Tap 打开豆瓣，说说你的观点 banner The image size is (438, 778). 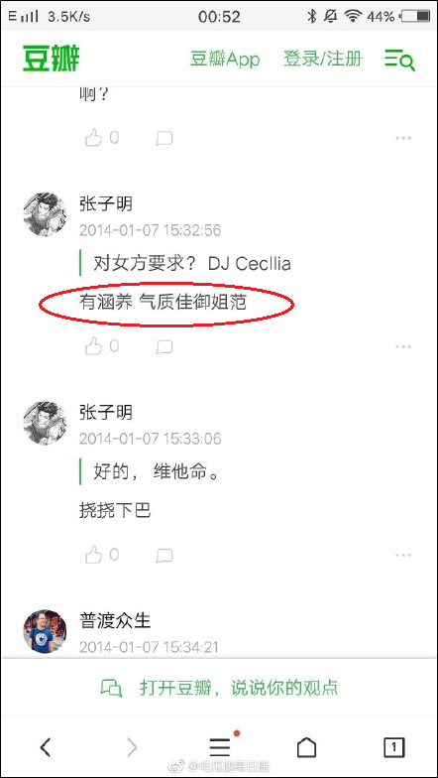pos(219,688)
